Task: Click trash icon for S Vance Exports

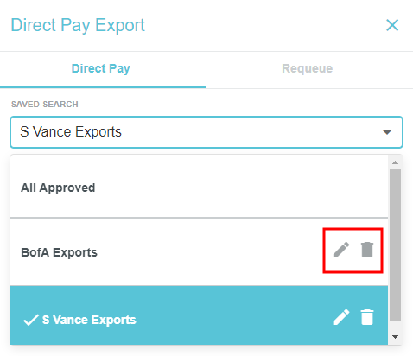Action: click(367, 317)
